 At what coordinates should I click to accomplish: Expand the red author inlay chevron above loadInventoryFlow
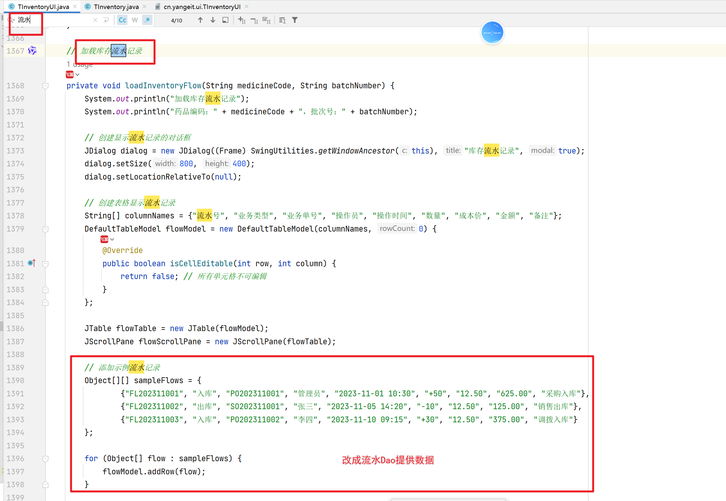coord(78,75)
